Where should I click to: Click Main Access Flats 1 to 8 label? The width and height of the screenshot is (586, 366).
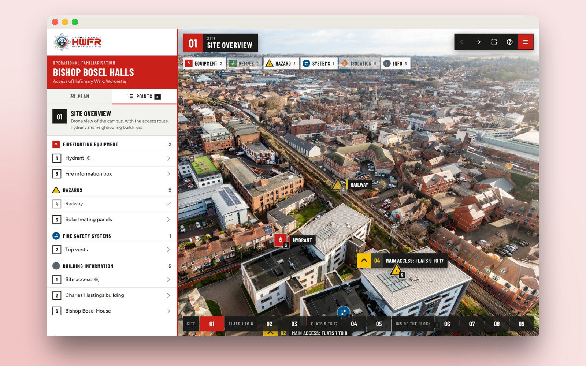pyautogui.click(x=319, y=333)
